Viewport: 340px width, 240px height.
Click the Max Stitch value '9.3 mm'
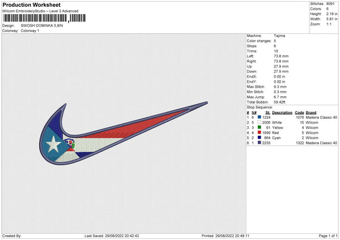[280, 87]
